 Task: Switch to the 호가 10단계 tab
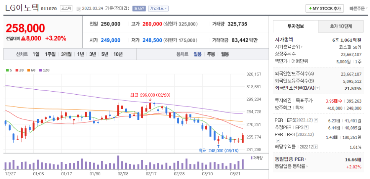click(341, 26)
